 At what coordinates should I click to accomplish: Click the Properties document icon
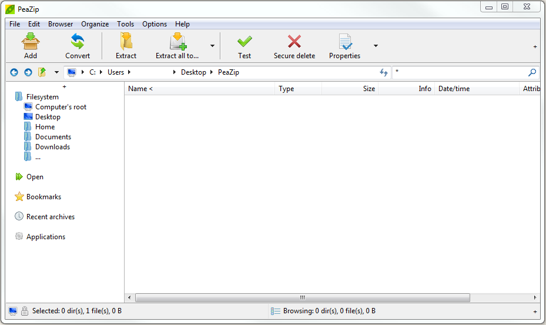pos(345,42)
